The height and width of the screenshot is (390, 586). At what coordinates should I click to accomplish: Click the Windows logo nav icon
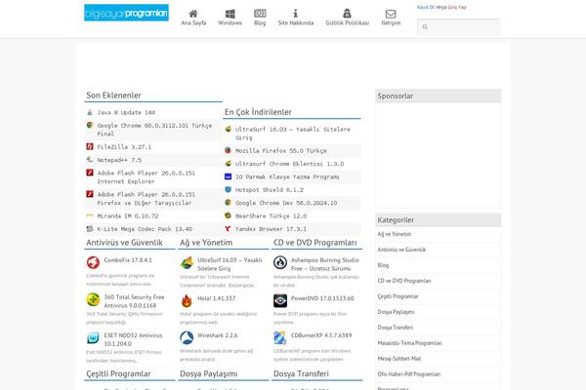tap(230, 14)
